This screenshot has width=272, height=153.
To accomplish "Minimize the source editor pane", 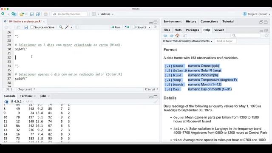I will [151, 22].
